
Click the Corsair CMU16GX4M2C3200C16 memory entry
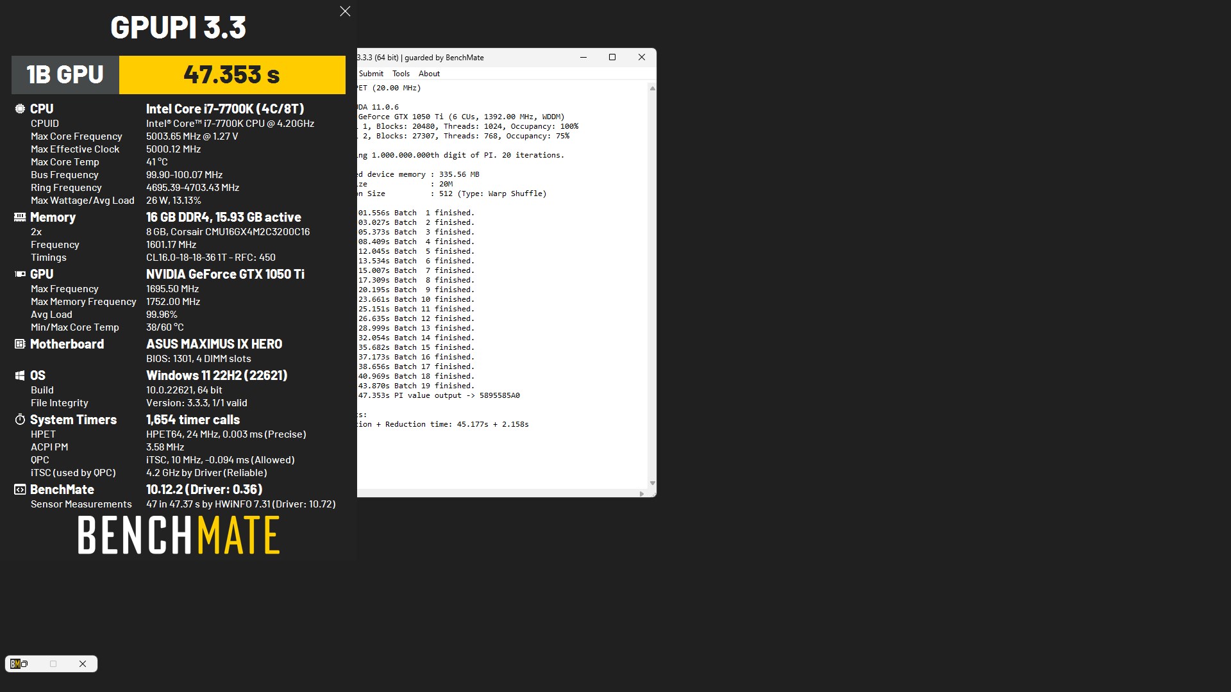click(228, 232)
